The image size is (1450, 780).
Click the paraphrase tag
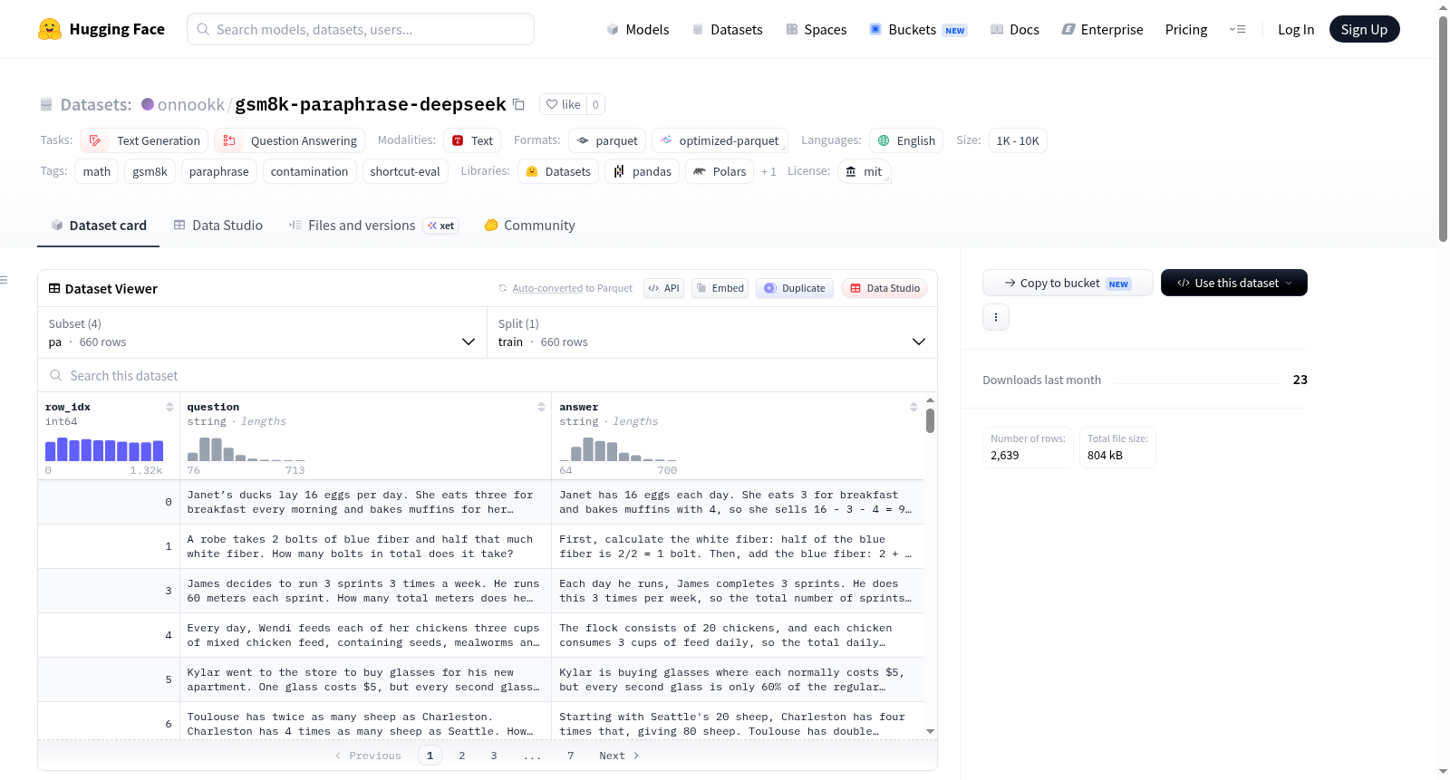[219, 171]
